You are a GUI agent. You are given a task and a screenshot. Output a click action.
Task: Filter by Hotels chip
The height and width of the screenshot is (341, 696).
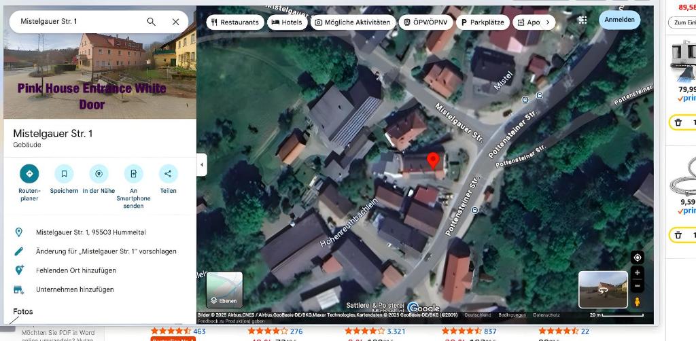(x=287, y=22)
